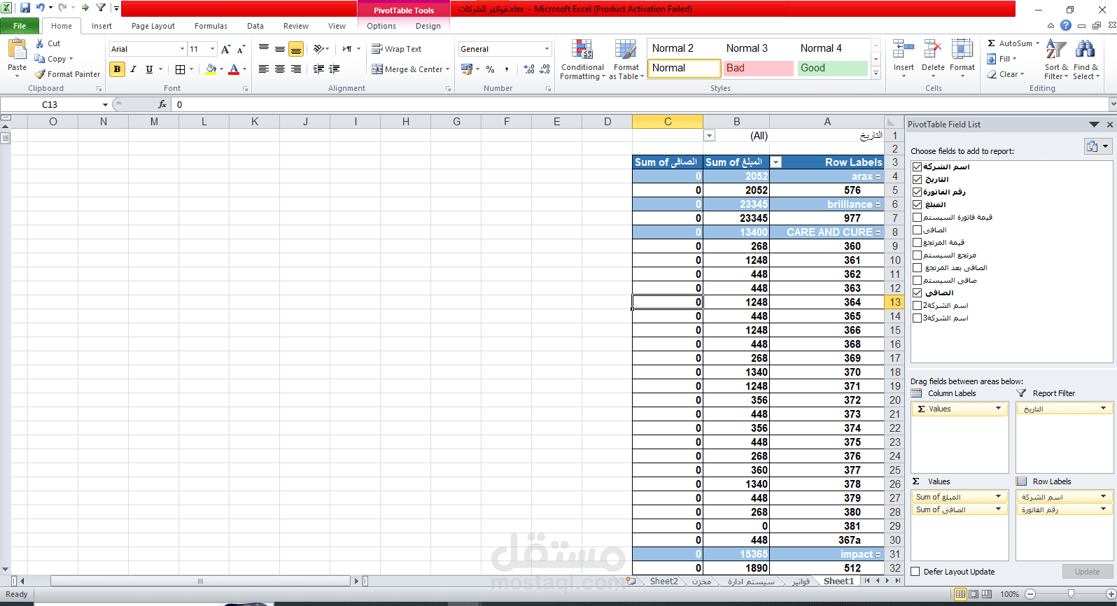1117x606 pixels.
Task: Open Excel Help question mark icon
Action: (x=1066, y=25)
